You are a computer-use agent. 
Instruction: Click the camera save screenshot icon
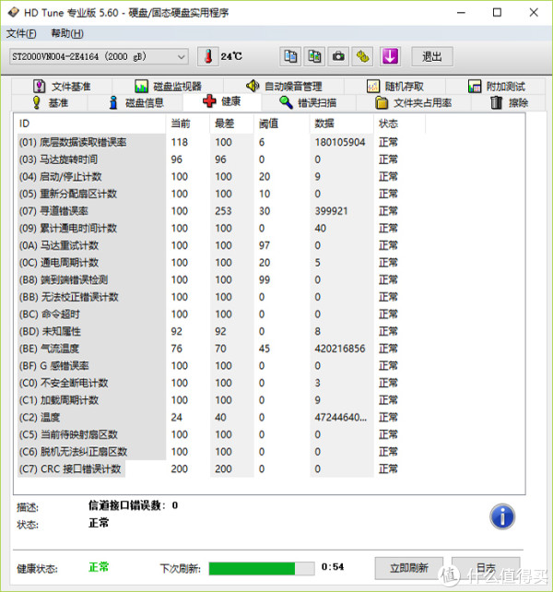(339, 56)
